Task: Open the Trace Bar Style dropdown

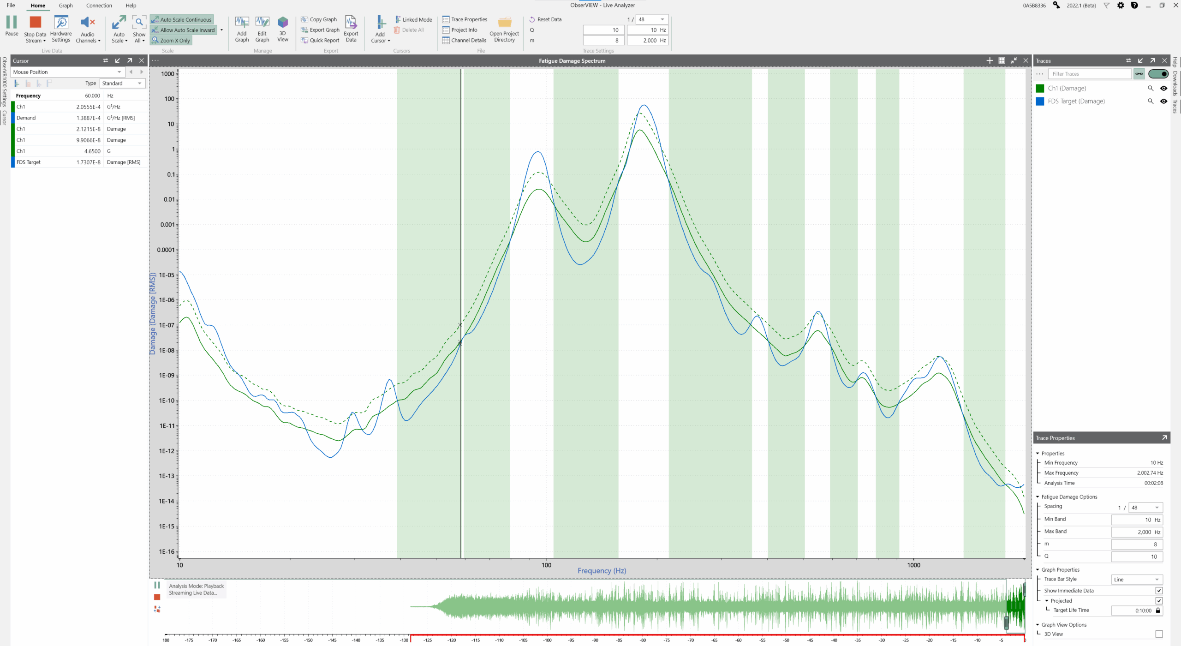Action: (x=1137, y=580)
